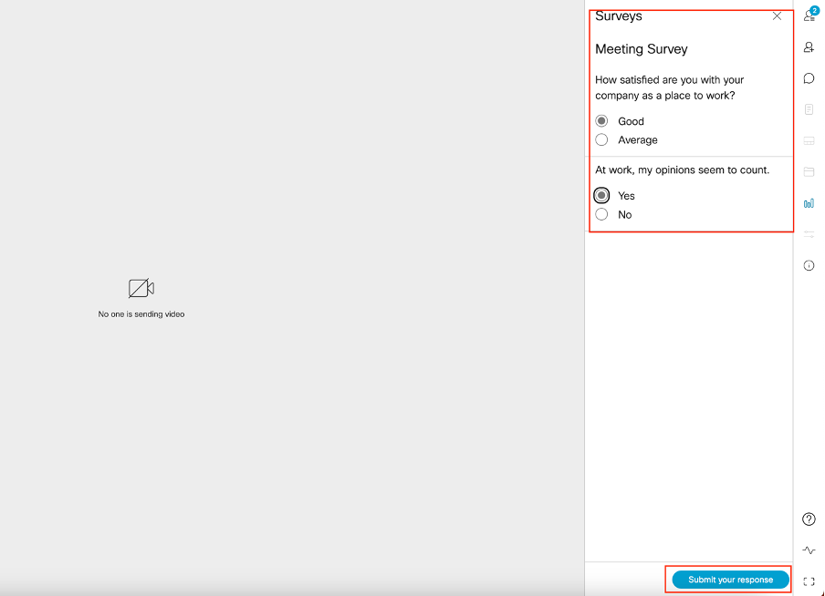Click the connection statistics pulse icon
This screenshot has height=596, width=825.
(809, 550)
